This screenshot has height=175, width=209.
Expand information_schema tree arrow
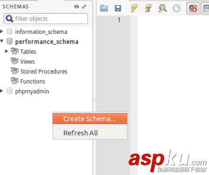pos(1,32)
